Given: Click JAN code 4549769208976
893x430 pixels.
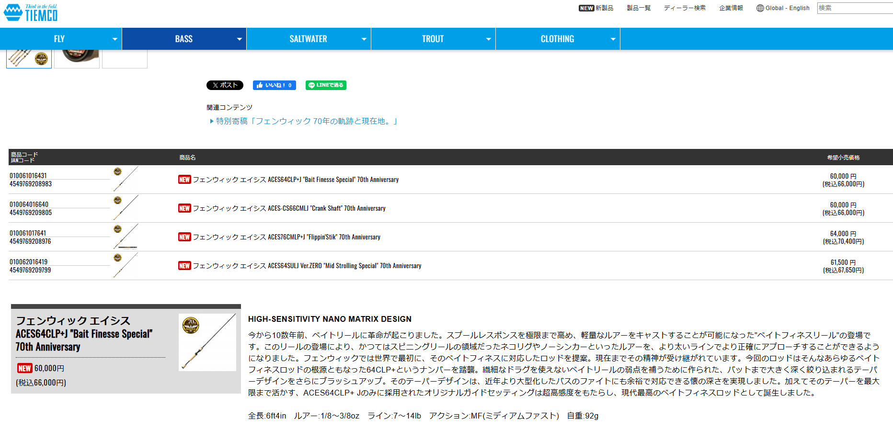Looking at the screenshot, I should [x=30, y=241].
